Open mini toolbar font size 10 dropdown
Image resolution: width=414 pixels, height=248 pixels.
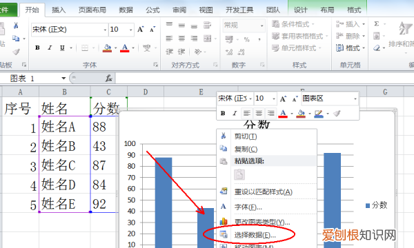coord(274,99)
